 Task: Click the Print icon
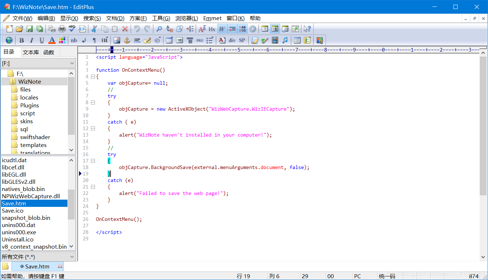pos(62,29)
